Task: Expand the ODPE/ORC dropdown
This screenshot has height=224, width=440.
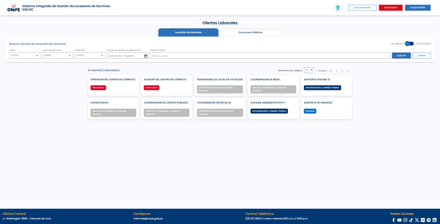Action: [90, 55]
